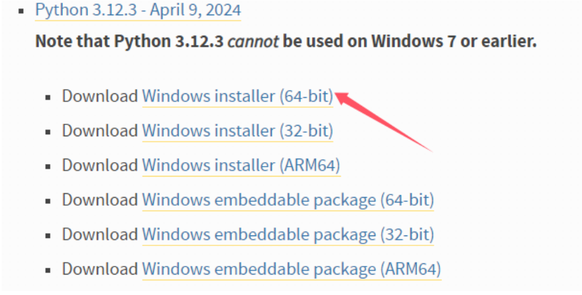The width and height of the screenshot is (582, 295).
Task: Select the Windows installer (32-bit) link
Action: [x=237, y=131]
